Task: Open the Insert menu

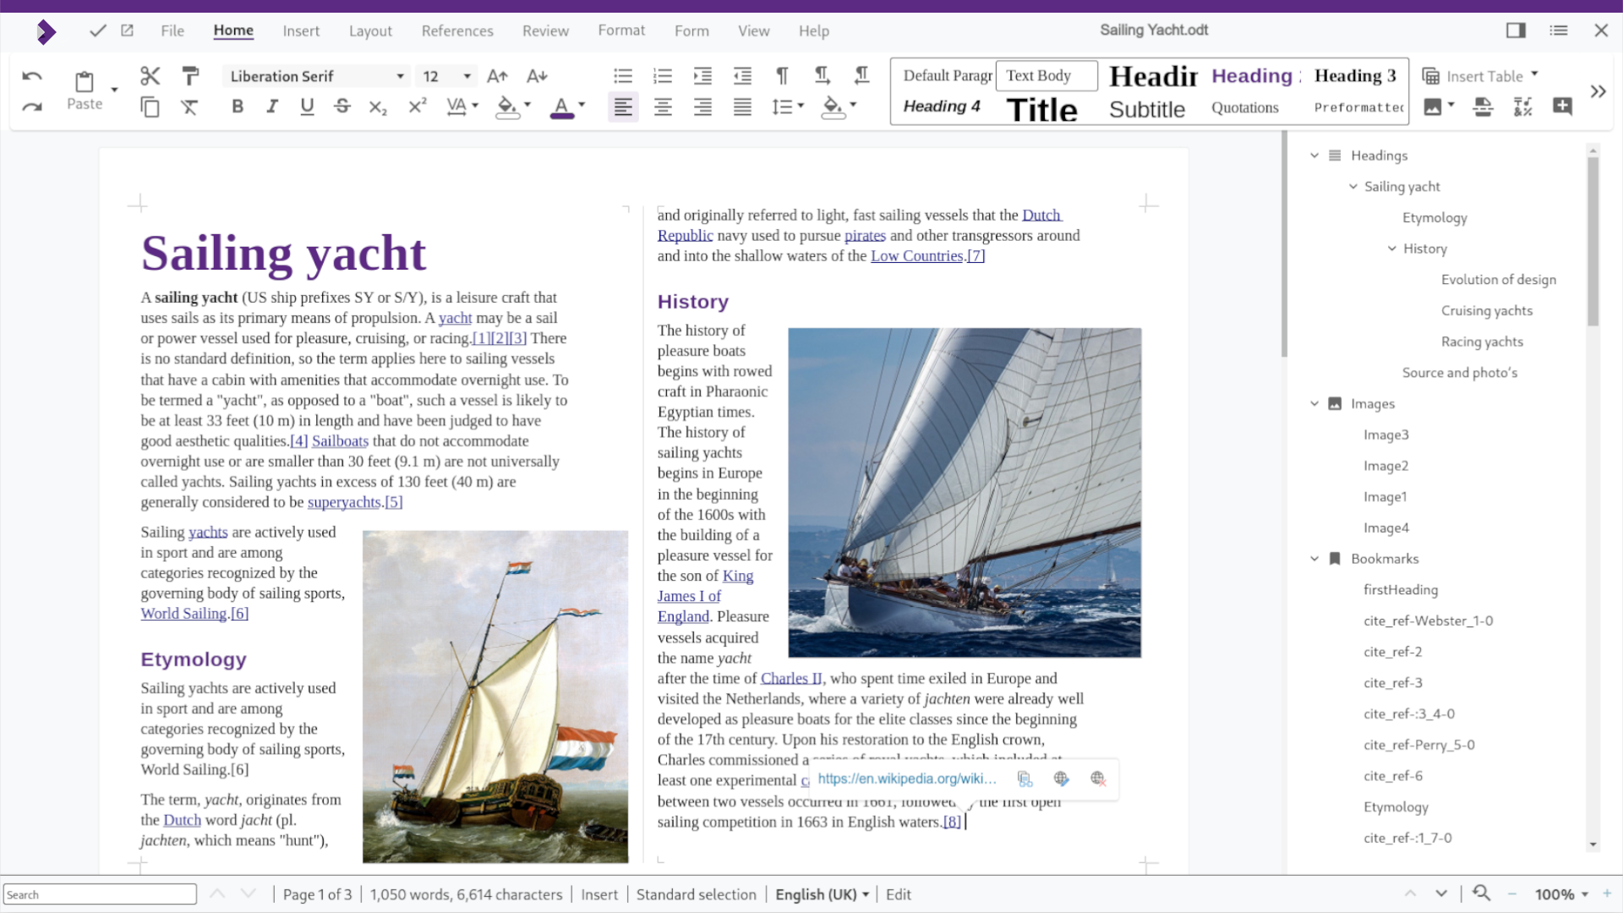Action: tap(301, 30)
